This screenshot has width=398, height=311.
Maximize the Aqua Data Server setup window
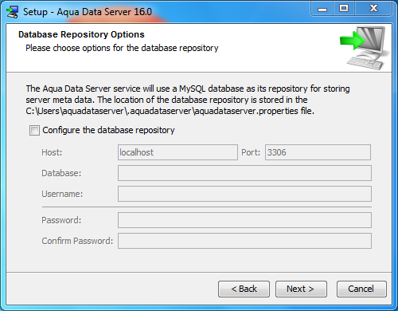point(344,9)
